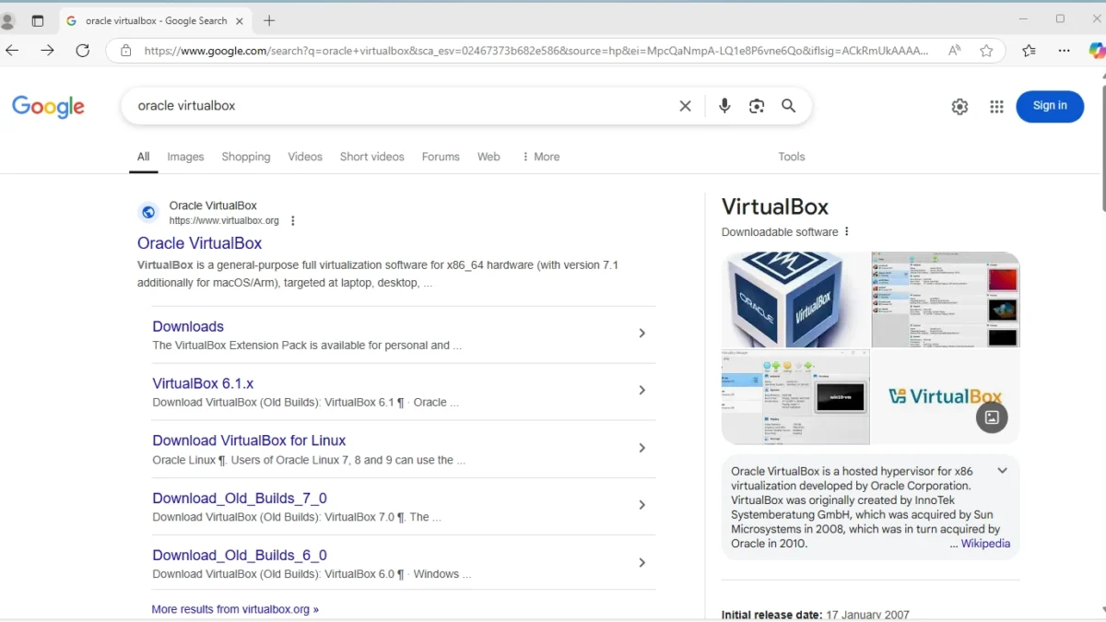The width and height of the screenshot is (1106, 622).
Task: Expand the VirtualBox 6.1.x chevron
Action: pos(642,391)
